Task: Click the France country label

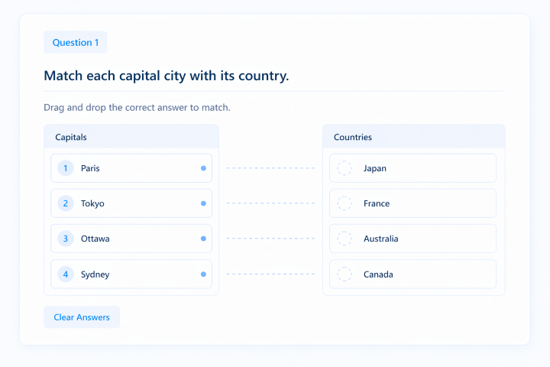Action: (377, 203)
